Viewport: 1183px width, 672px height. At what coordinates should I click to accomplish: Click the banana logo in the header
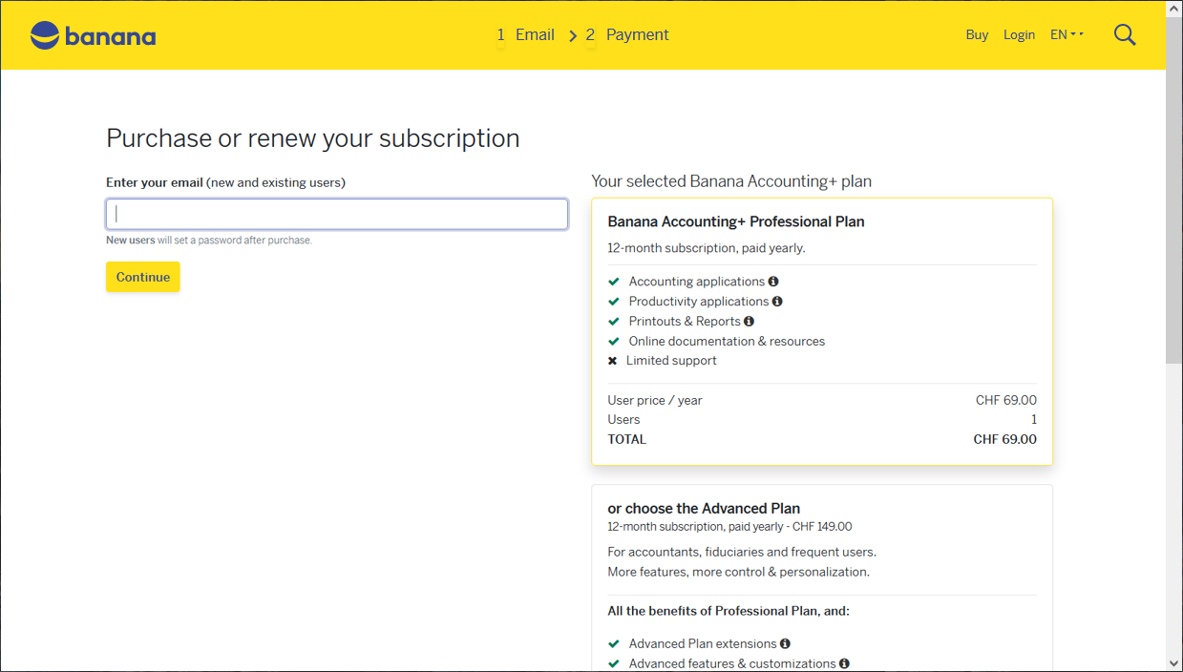92,35
